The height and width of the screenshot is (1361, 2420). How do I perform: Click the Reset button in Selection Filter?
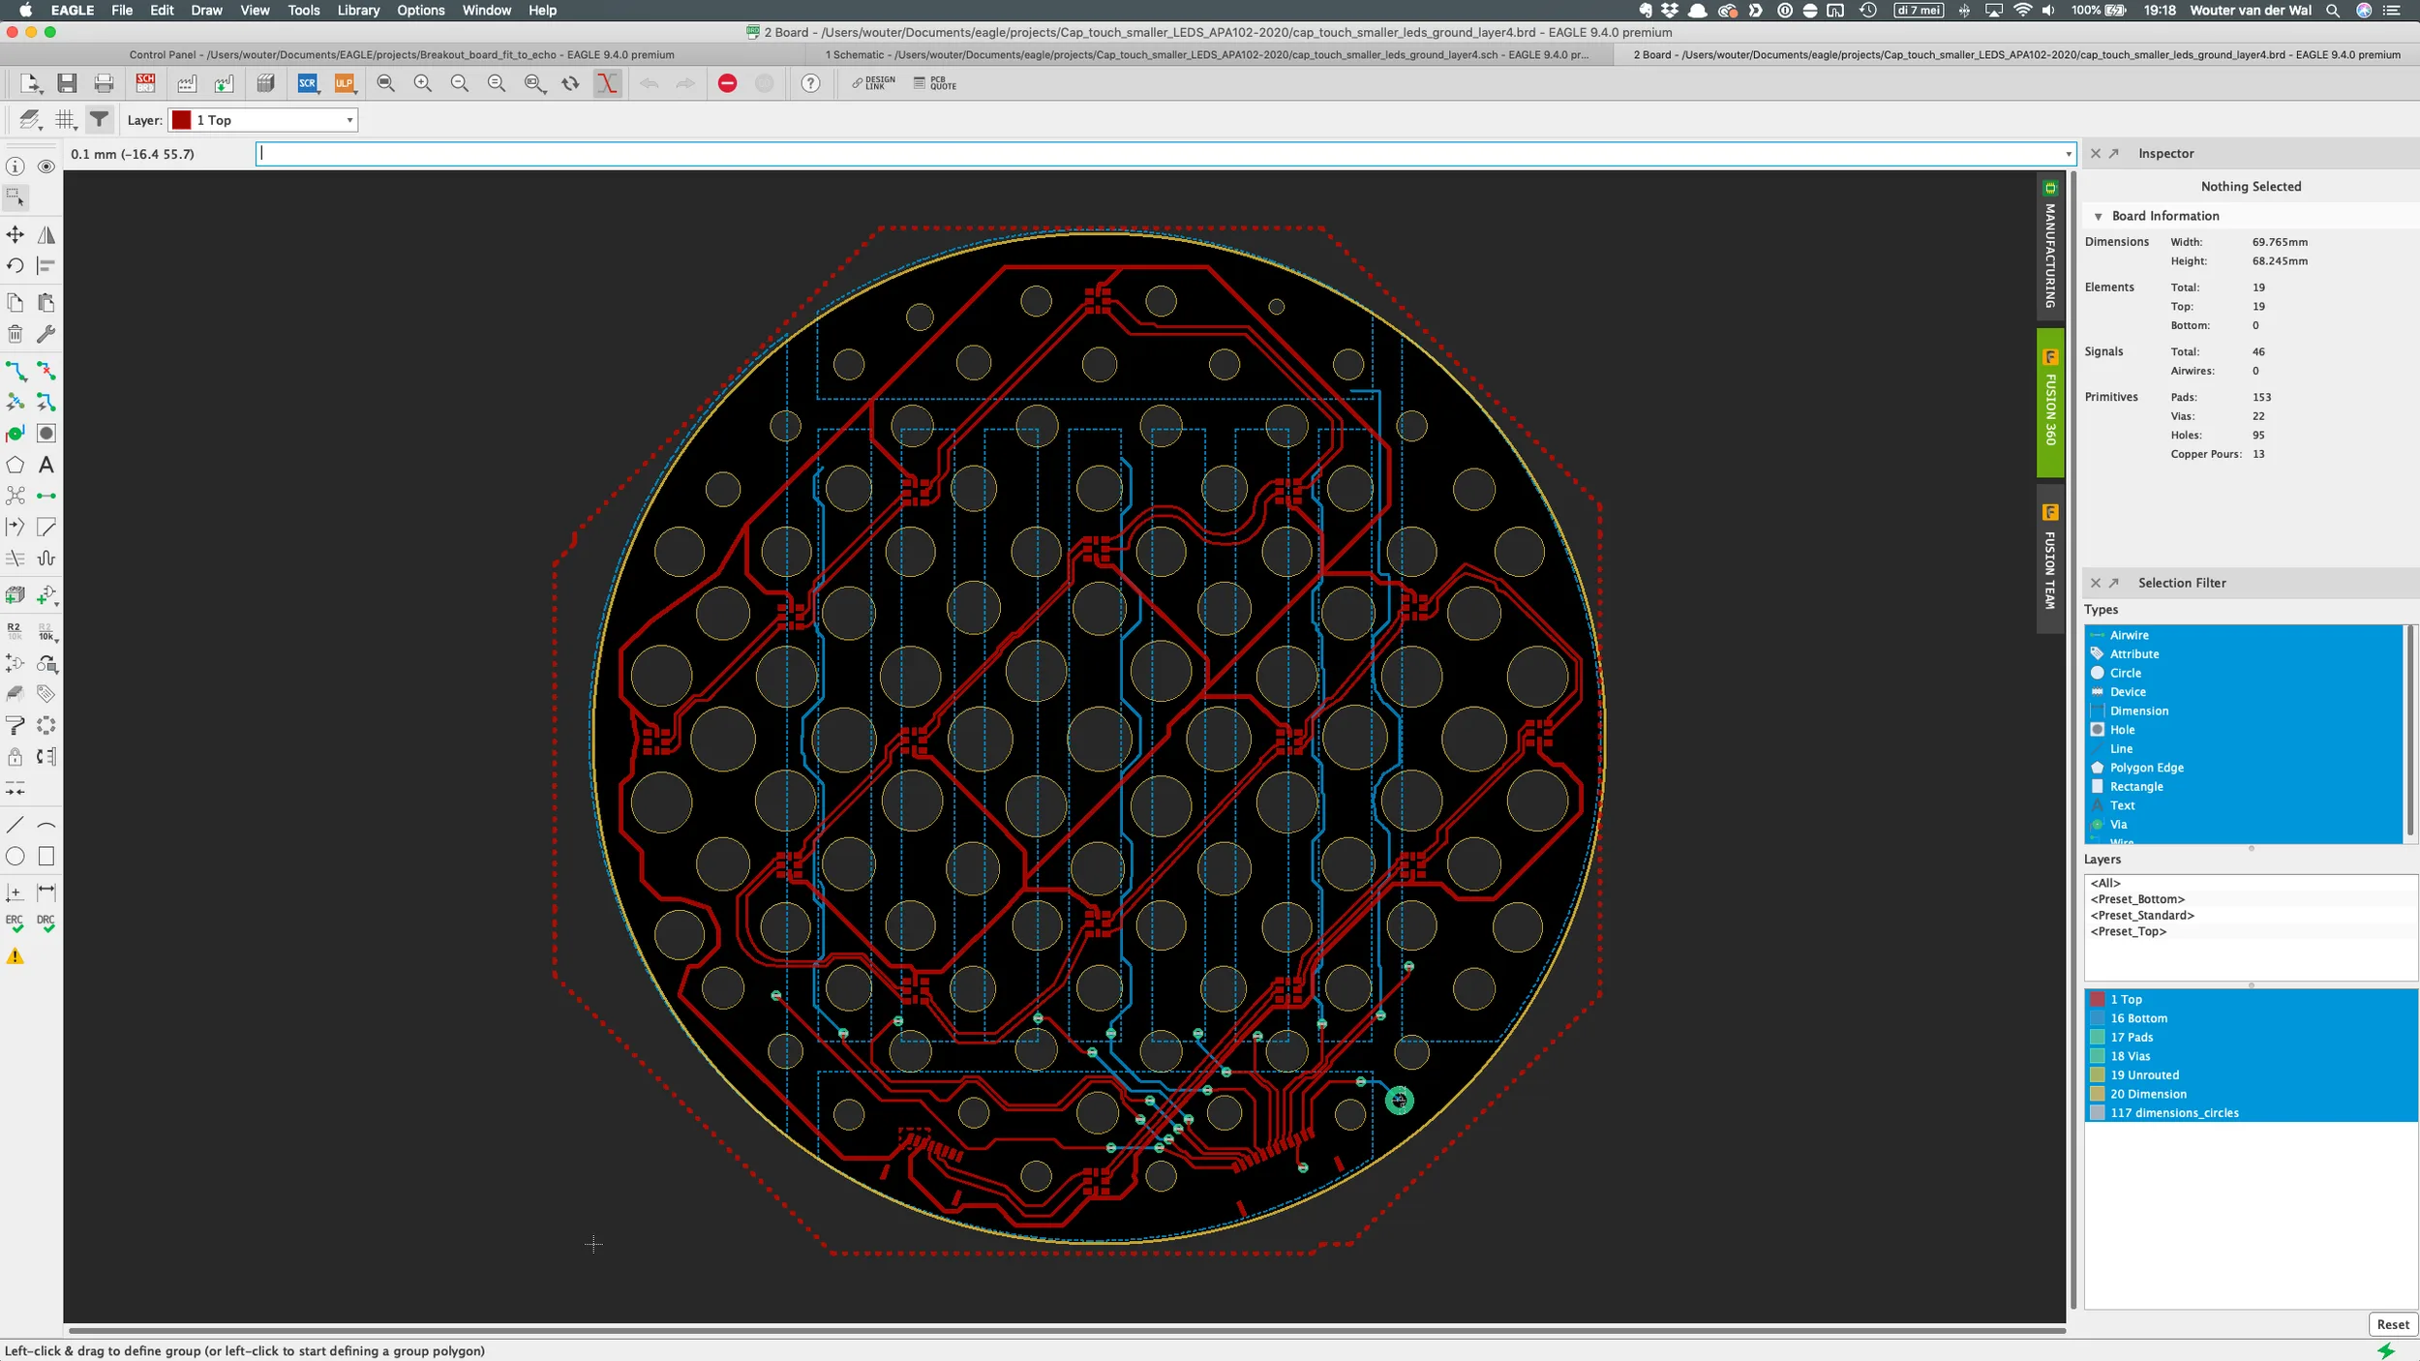point(2392,1324)
